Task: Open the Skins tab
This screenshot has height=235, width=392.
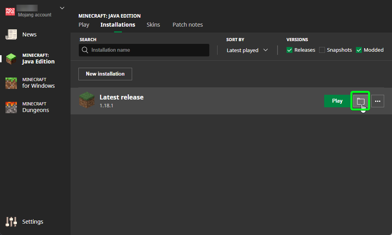Action: point(153,25)
